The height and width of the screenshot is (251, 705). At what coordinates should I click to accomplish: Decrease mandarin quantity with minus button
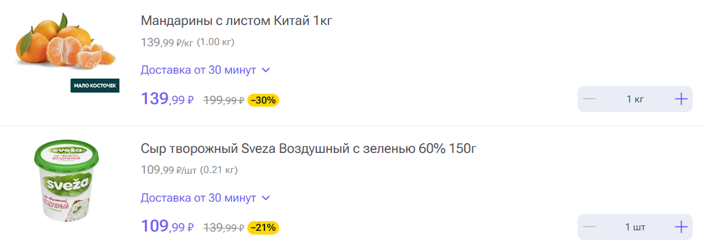pyautogui.click(x=589, y=99)
